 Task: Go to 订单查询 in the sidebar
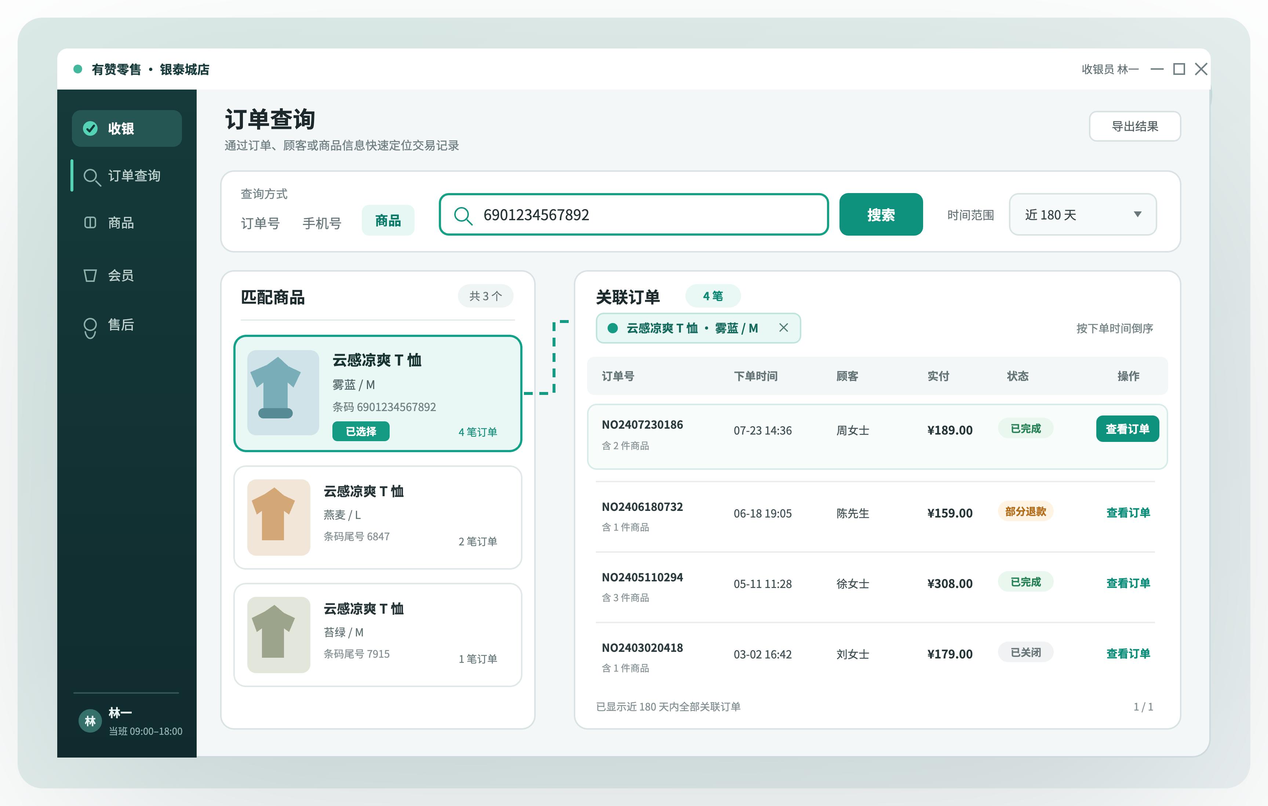pos(127,176)
